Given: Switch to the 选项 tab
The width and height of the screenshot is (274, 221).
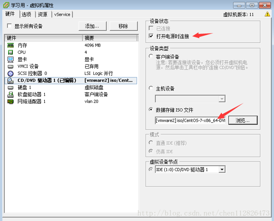Looking at the screenshot, I should pyautogui.click(x=27, y=15).
